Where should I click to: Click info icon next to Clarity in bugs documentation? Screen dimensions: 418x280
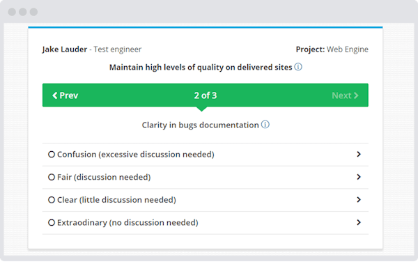click(265, 125)
